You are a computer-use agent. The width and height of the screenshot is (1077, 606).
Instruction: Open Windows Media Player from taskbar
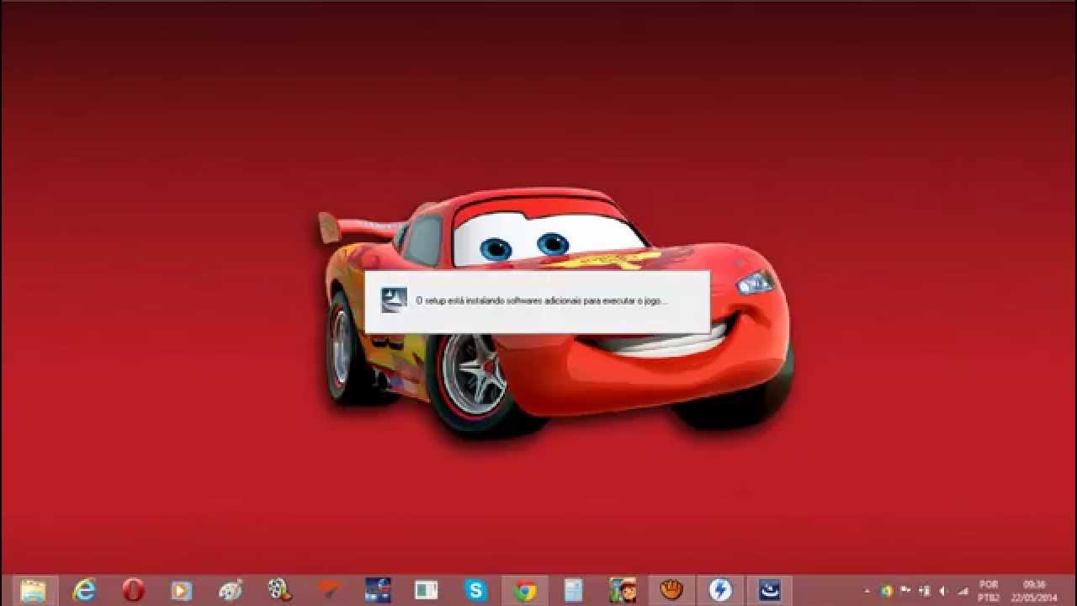point(182,590)
